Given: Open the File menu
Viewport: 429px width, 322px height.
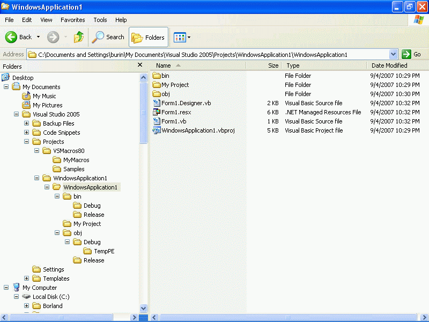Looking at the screenshot, I should point(9,20).
